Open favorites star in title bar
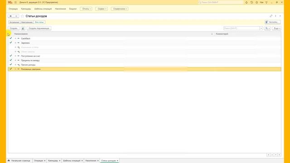Viewport: 290px width, 163px height. tap(256, 2)
